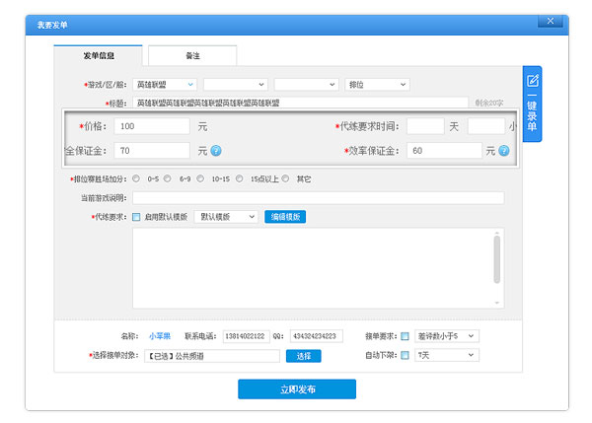Expand the 差评数小于5 dropdown
This screenshot has width=592, height=423.
pos(446,335)
